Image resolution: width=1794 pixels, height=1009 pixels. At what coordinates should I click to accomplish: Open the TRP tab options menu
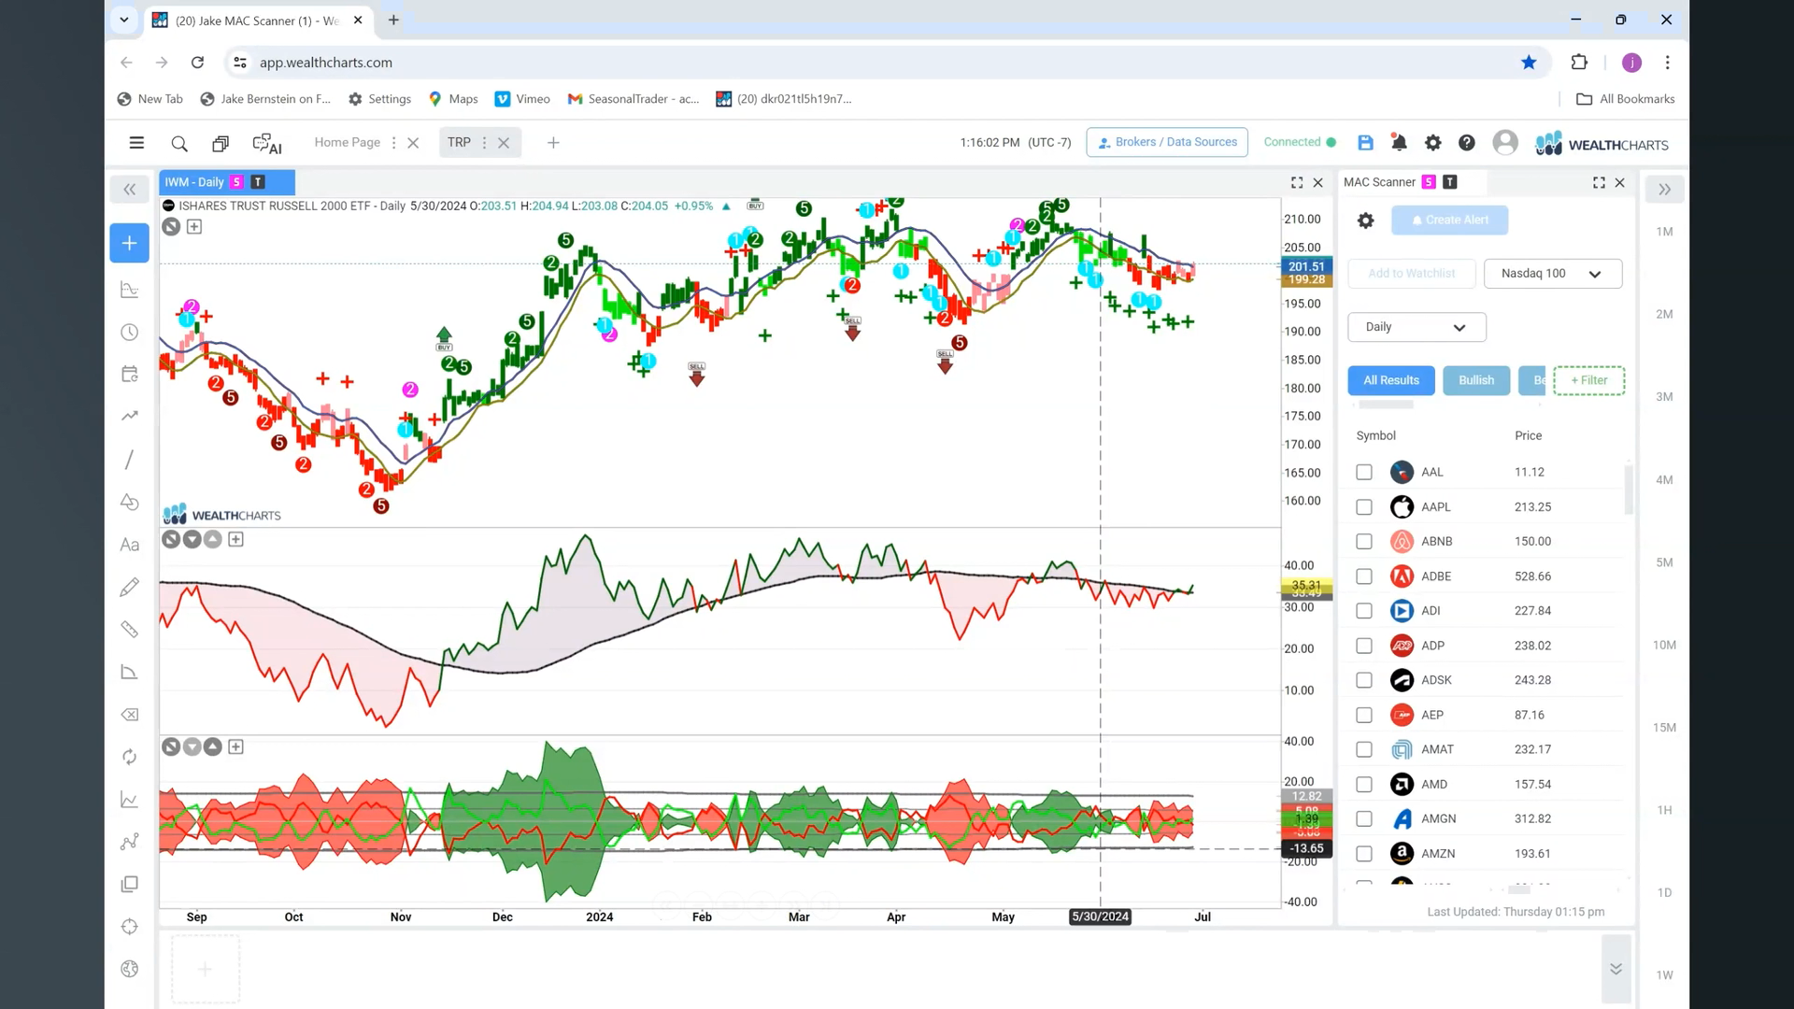coord(484,143)
